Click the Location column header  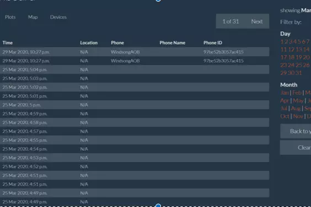coord(89,43)
